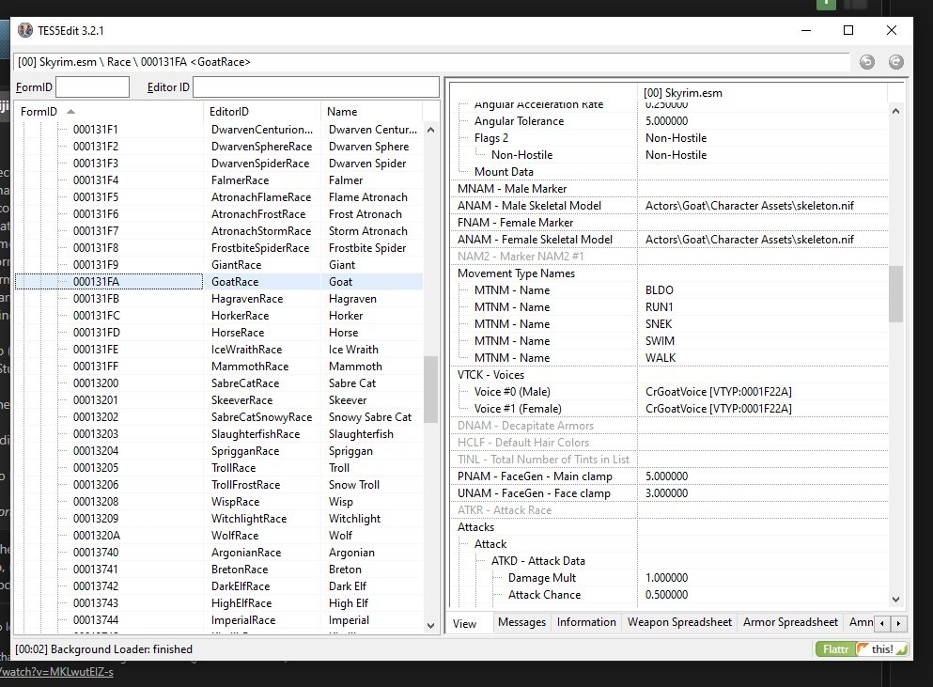Click the Voice #0 (Male) CrGoatVoice value

coord(718,392)
